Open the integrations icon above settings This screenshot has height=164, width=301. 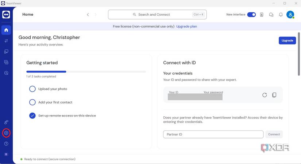(6, 122)
